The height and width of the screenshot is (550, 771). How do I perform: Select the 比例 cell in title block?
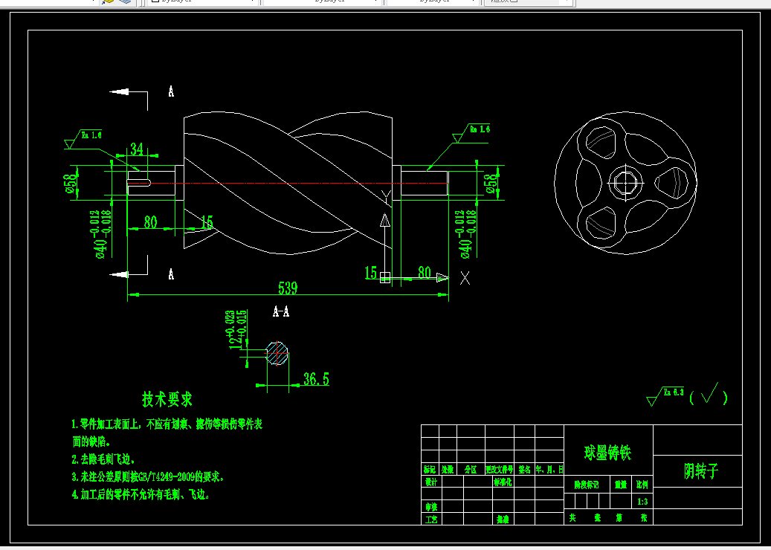(x=642, y=485)
